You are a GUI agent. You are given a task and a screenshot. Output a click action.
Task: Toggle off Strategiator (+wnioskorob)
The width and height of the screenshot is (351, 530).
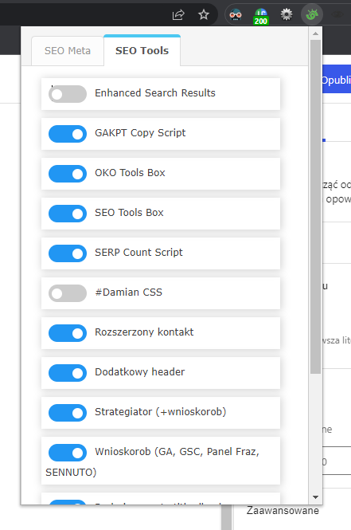[x=68, y=413]
